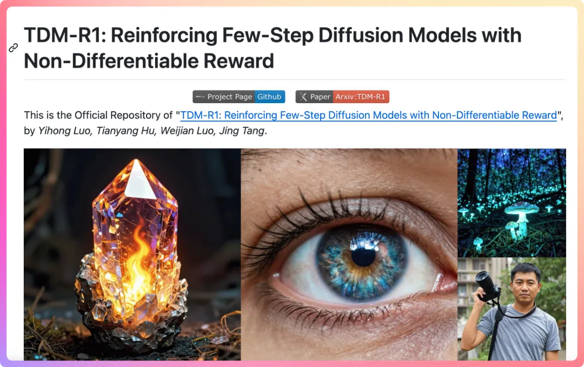The image size is (584, 367).
Task: Open the blue Github badge
Action: tap(269, 97)
